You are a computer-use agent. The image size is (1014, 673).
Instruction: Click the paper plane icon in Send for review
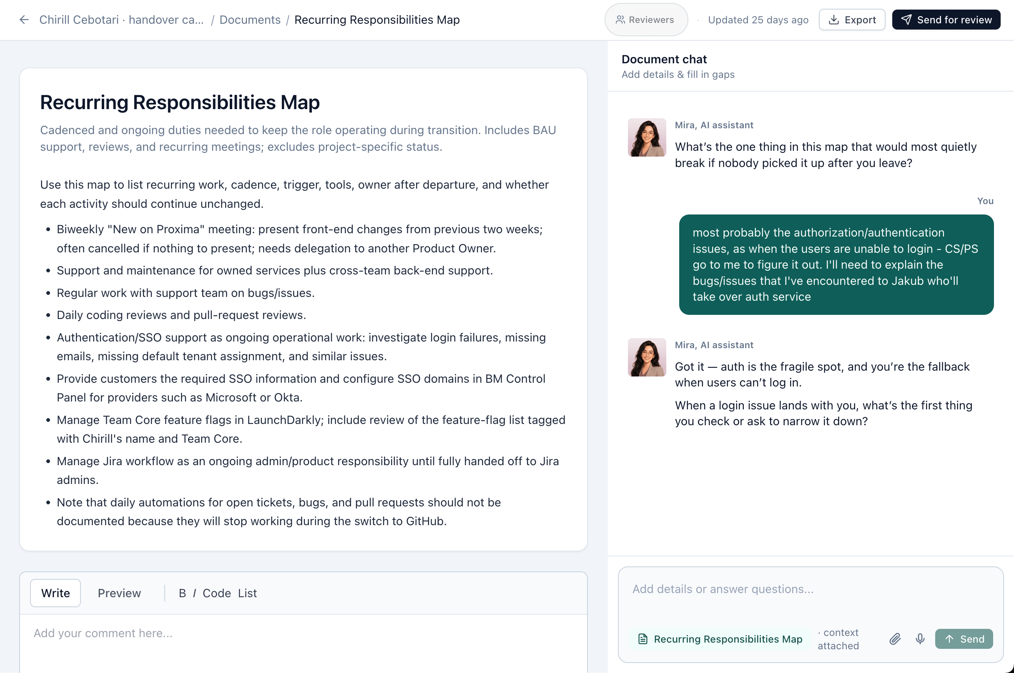click(906, 20)
